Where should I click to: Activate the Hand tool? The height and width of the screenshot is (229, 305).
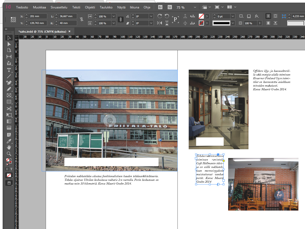point(9,147)
